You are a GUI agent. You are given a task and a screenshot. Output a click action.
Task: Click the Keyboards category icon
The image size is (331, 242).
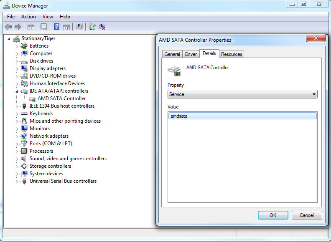coord(24,113)
